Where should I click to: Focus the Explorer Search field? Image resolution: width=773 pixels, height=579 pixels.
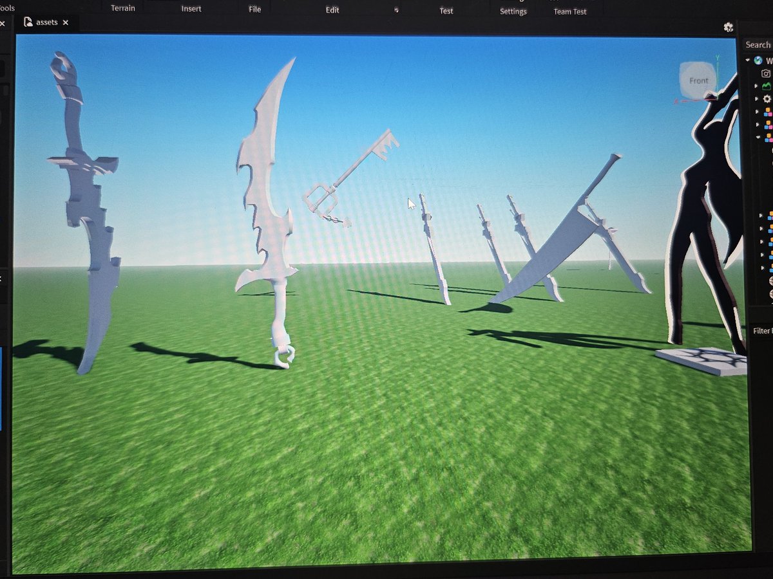pyautogui.click(x=759, y=44)
